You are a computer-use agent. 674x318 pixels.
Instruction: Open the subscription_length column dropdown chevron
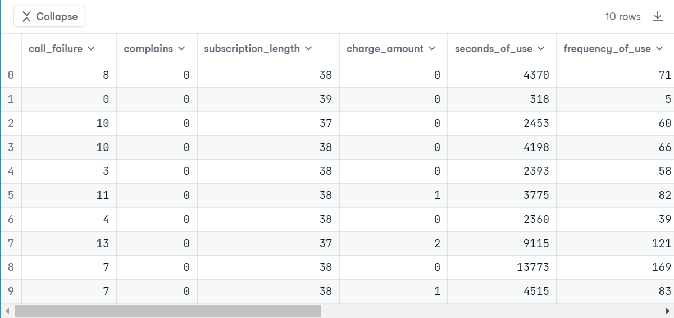coord(308,49)
